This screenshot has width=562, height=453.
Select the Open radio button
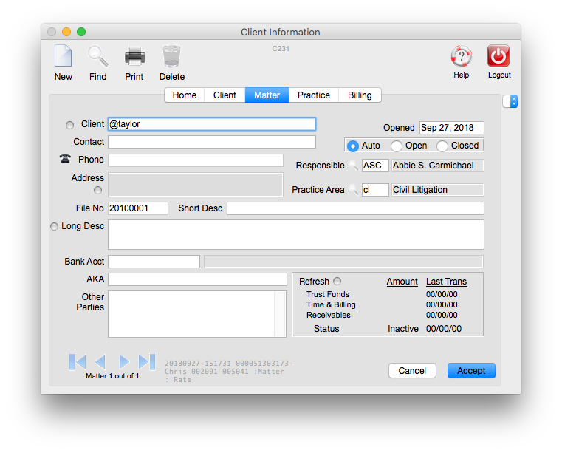click(x=397, y=146)
